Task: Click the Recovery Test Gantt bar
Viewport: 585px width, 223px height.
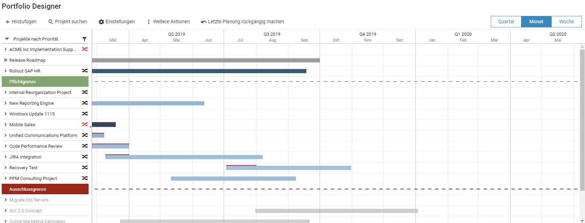Action: pyautogui.click(x=288, y=168)
